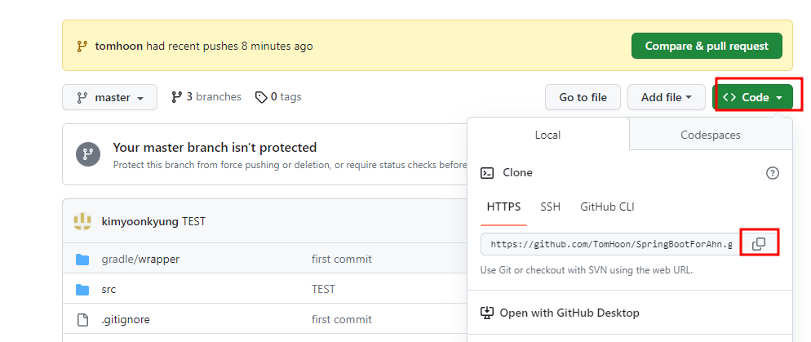811x342 pixels.
Task: Expand the Add file dropdown
Action: click(x=666, y=97)
